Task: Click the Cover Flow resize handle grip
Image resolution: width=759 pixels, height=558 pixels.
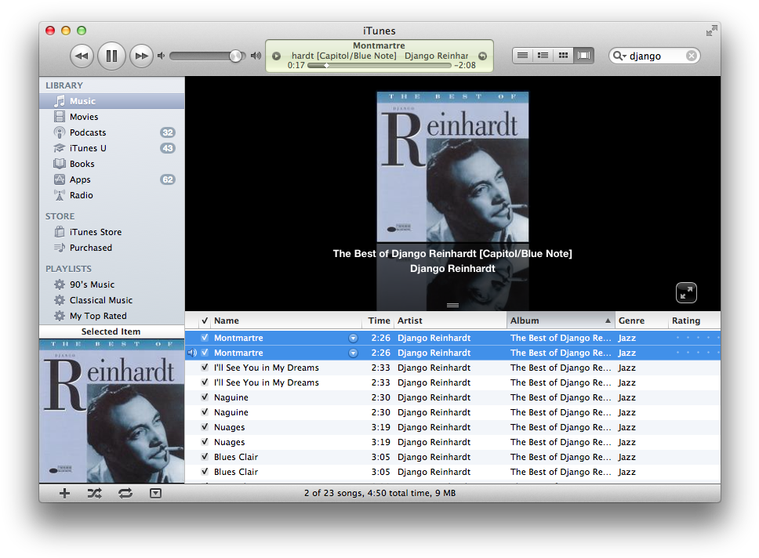Action: point(452,305)
